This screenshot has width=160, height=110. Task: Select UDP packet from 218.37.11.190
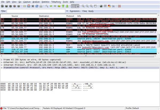click(x=78, y=49)
